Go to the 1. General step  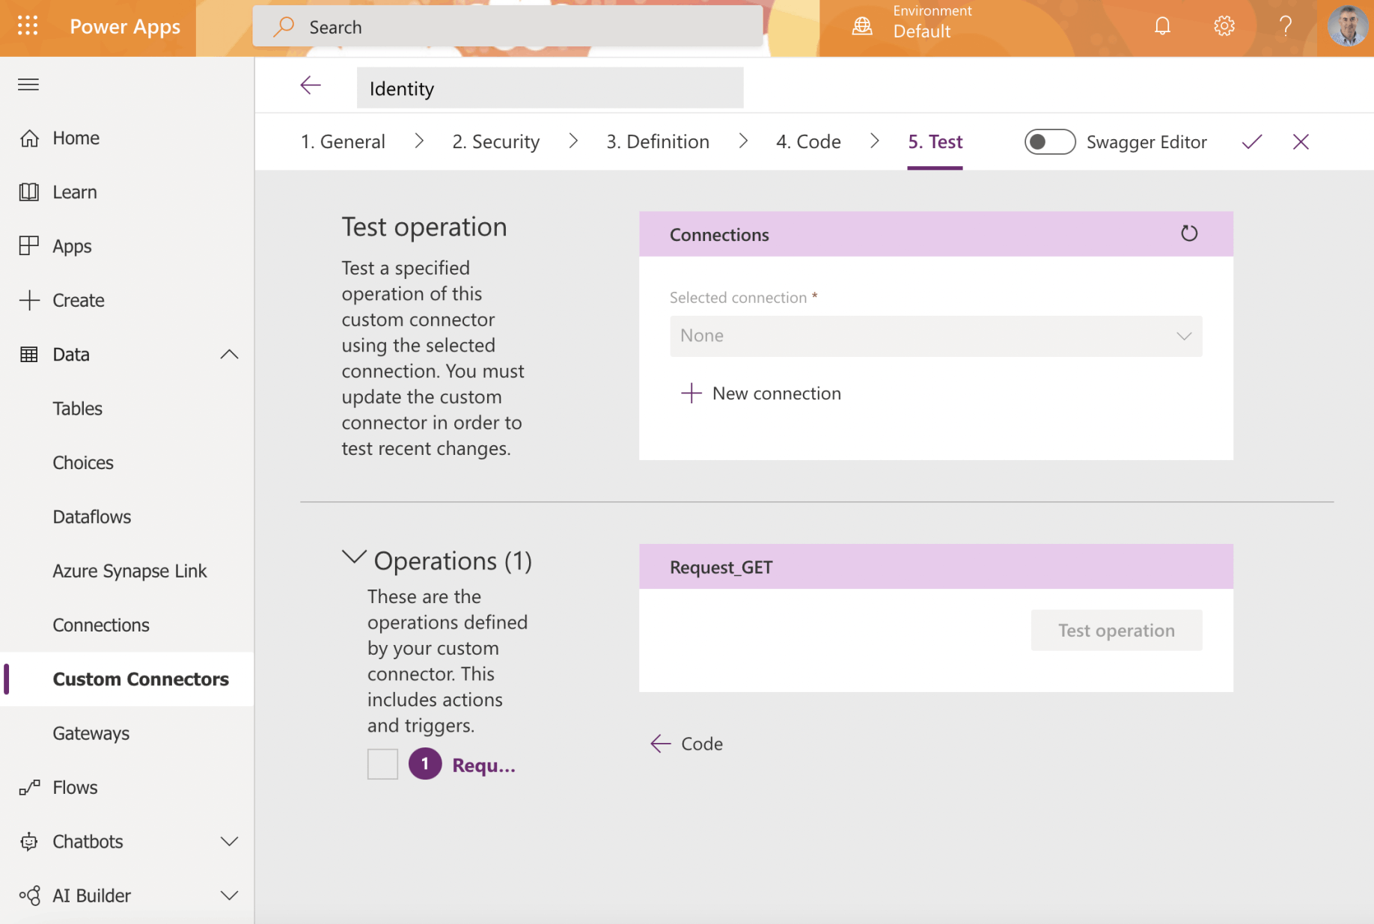[x=343, y=141]
